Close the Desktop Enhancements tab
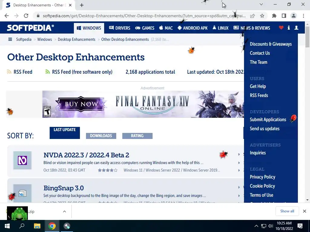The height and width of the screenshot is (232, 310). 70,5
